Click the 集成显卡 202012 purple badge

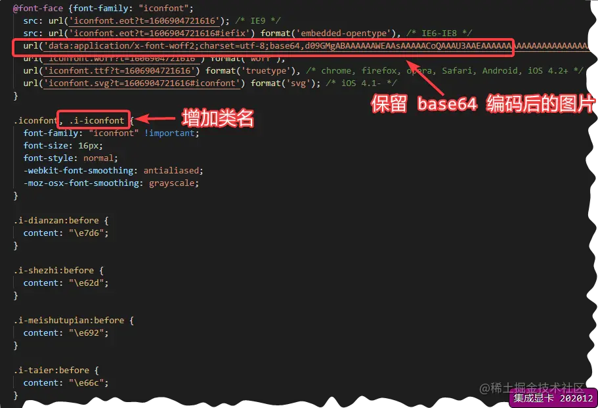tap(553, 398)
